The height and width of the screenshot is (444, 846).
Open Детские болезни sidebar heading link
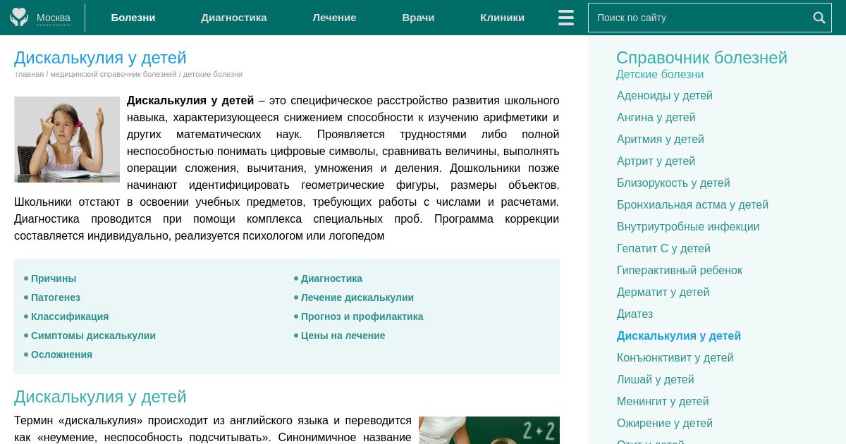coord(660,74)
